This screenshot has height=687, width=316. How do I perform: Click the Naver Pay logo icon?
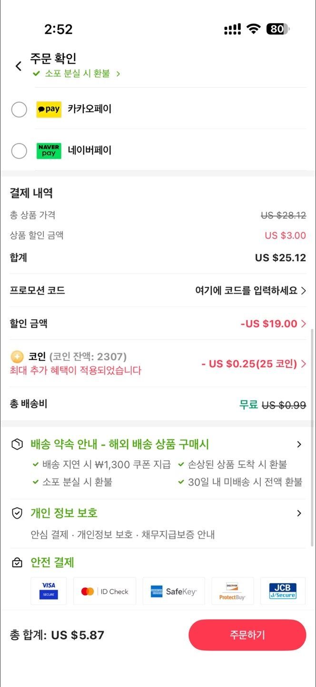pos(49,151)
